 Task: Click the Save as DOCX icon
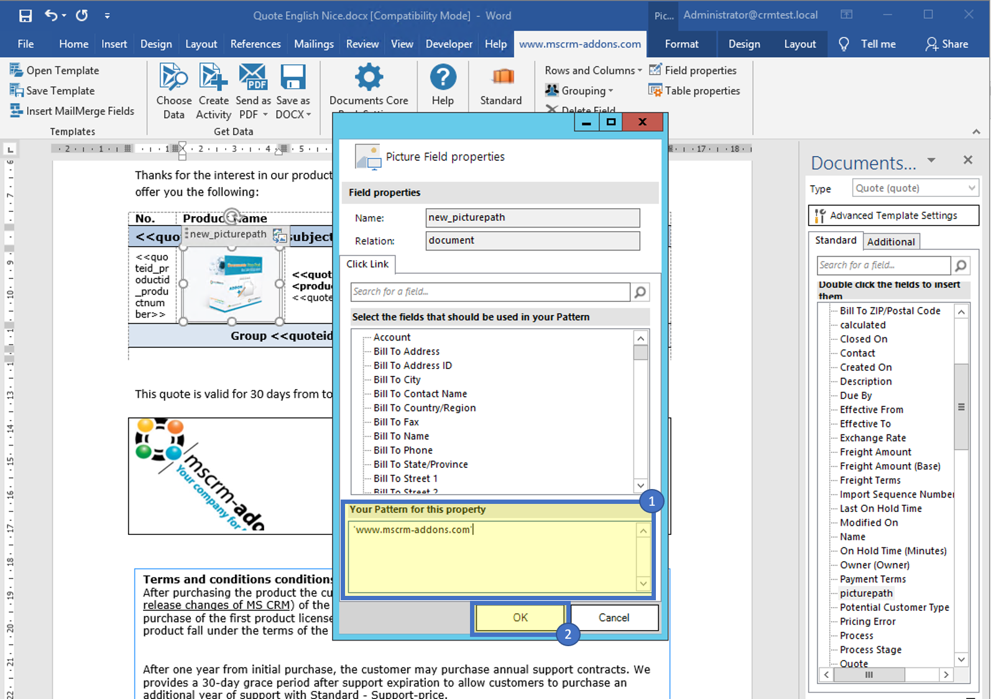tap(293, 77)
